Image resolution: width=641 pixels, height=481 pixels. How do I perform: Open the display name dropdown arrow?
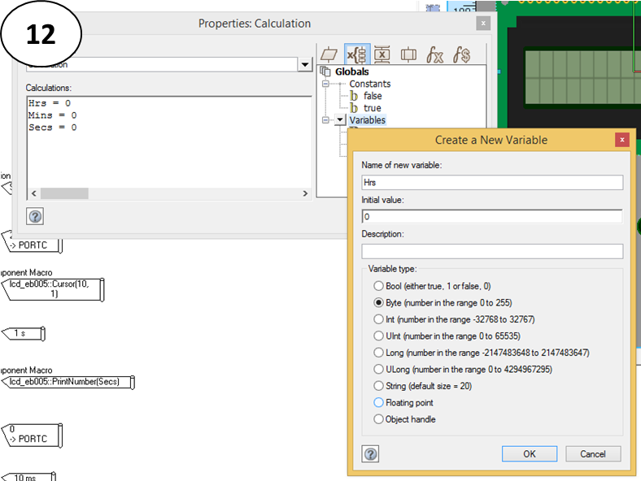pos(305,64)
